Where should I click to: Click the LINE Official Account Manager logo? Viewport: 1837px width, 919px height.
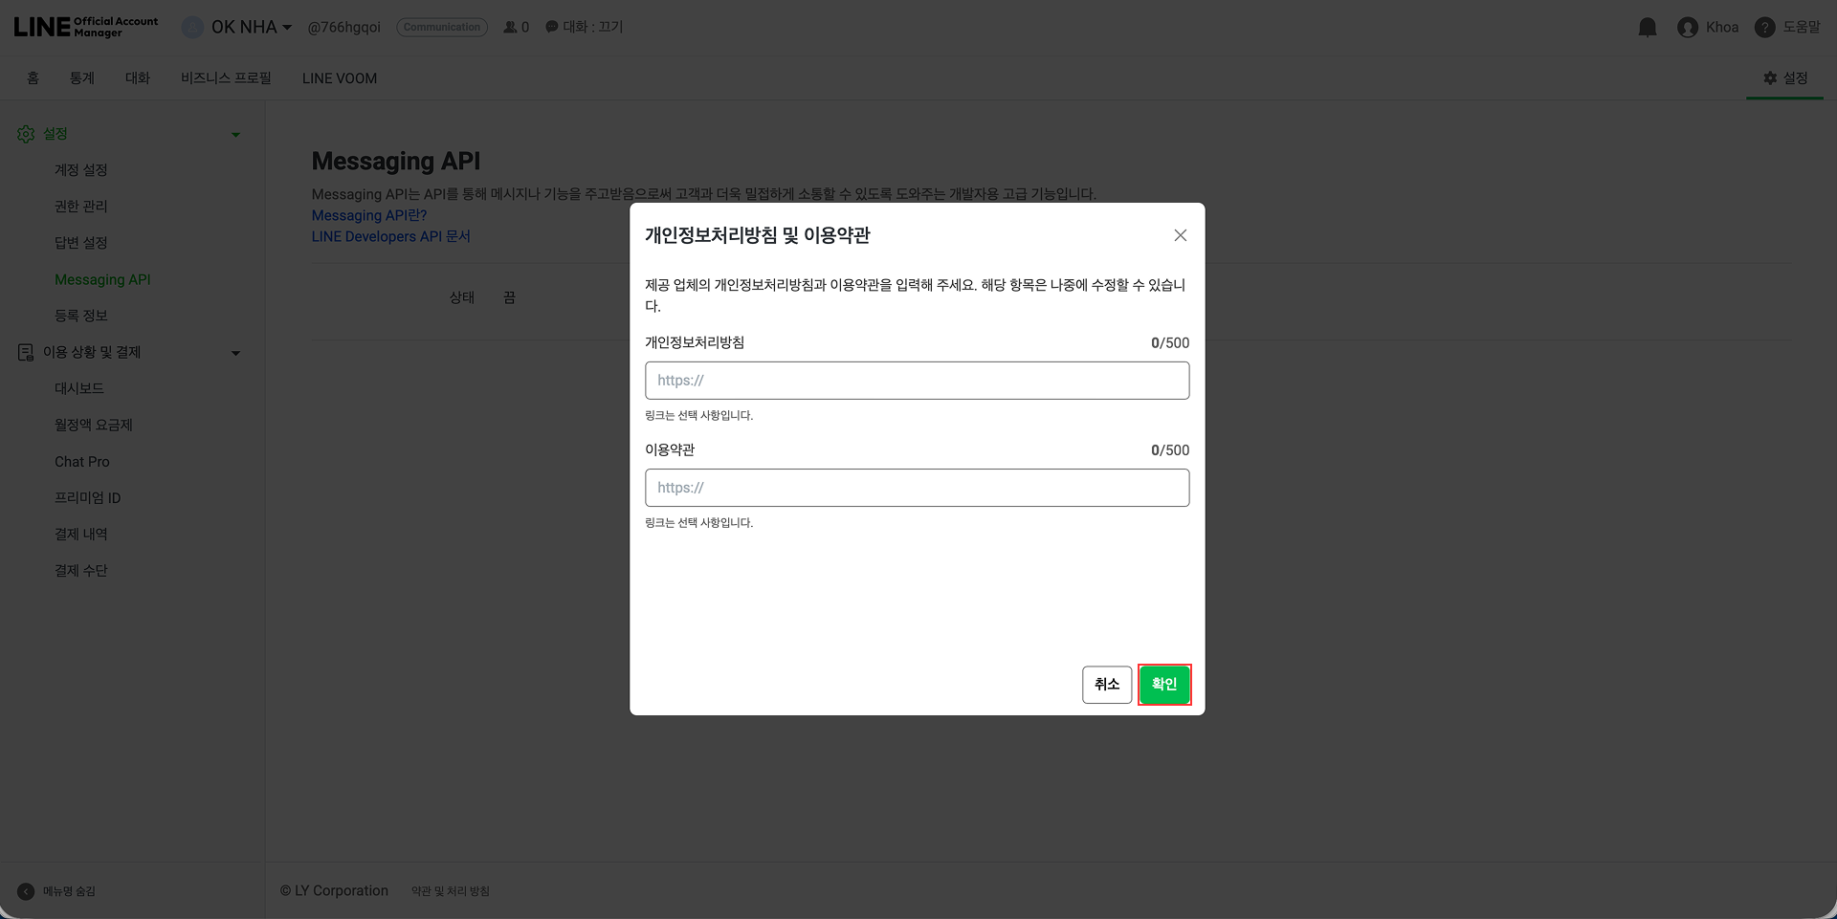tap(84, 26)
